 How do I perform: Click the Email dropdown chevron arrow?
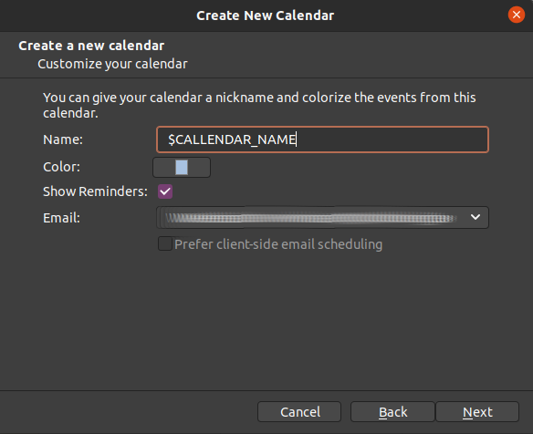point(476,217)
